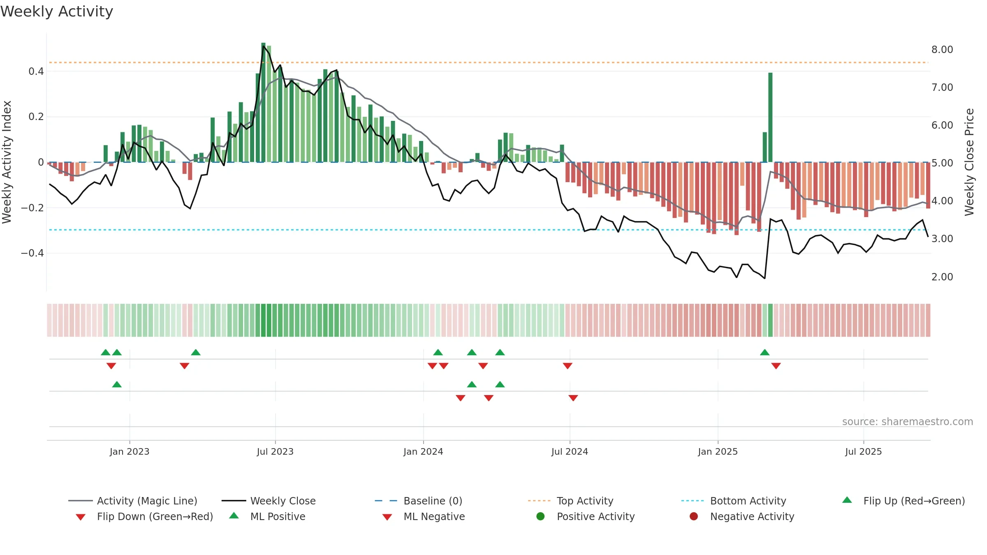Click the flip-up green triangle near March 2025

tap(765, 352)
